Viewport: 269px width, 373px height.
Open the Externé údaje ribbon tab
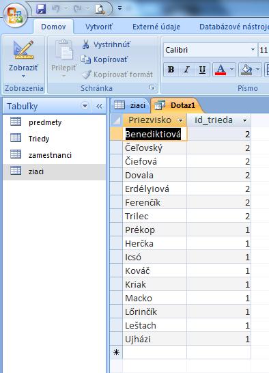point(156,27)
